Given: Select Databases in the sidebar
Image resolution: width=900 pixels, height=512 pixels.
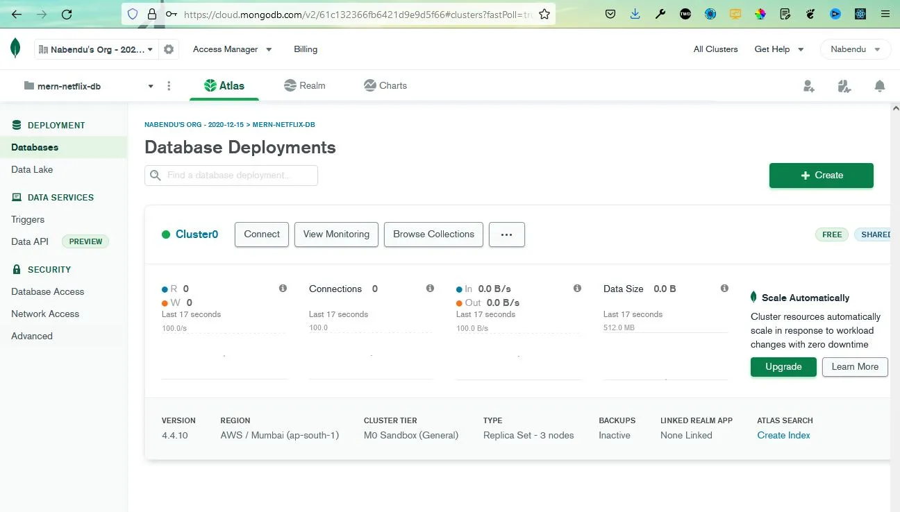Looking at the screenshot, I should pos(63,147).
